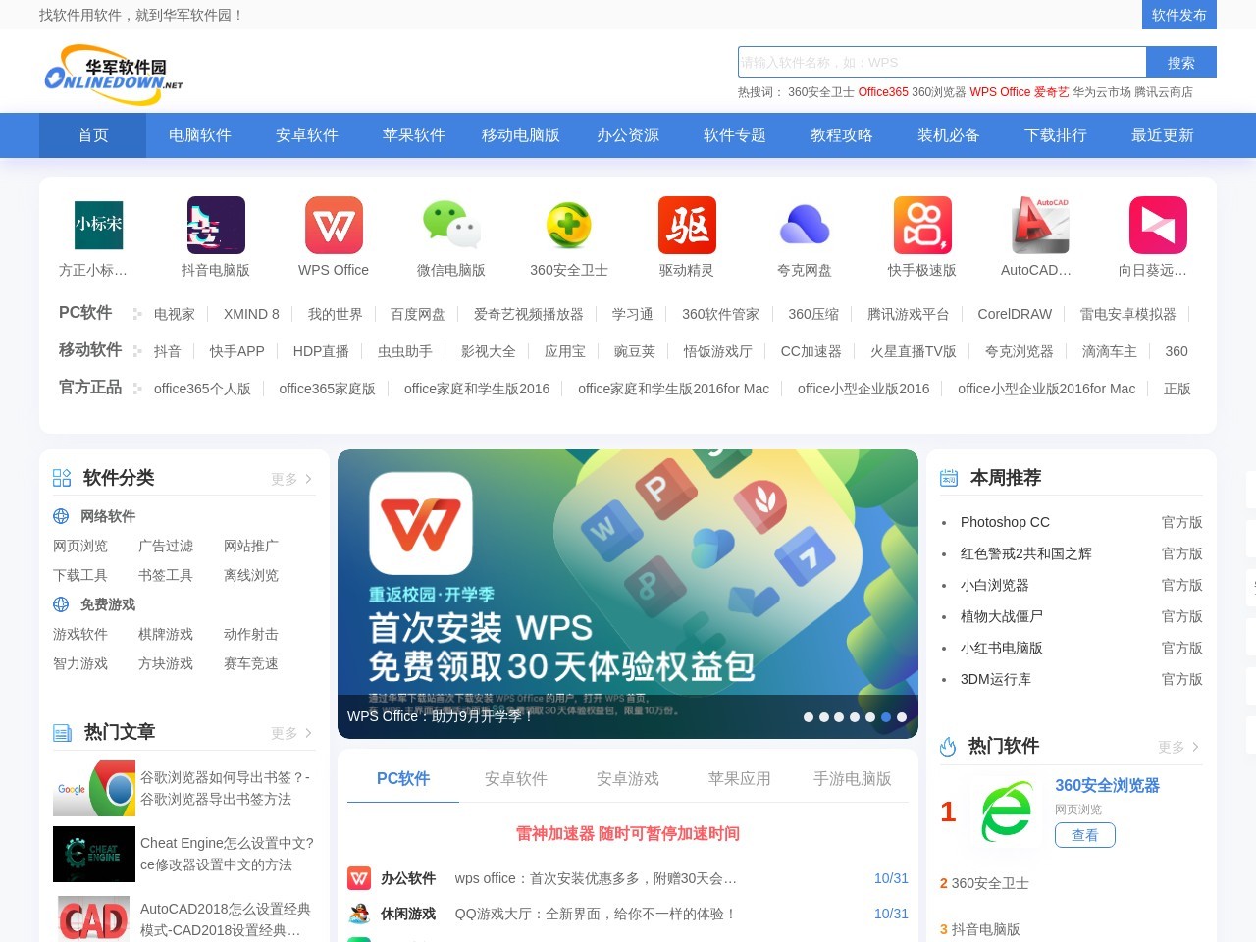Click the 免费游戏 globe icon

(61, 604)
